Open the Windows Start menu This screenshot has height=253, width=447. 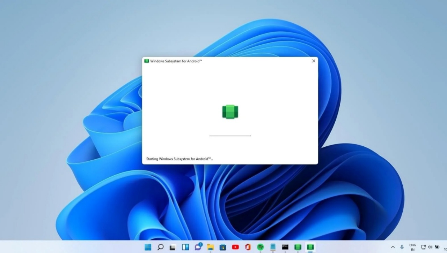click(x=148, y=247)
